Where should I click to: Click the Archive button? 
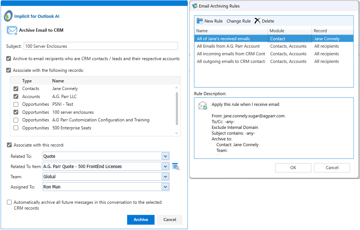coord(141,220)
